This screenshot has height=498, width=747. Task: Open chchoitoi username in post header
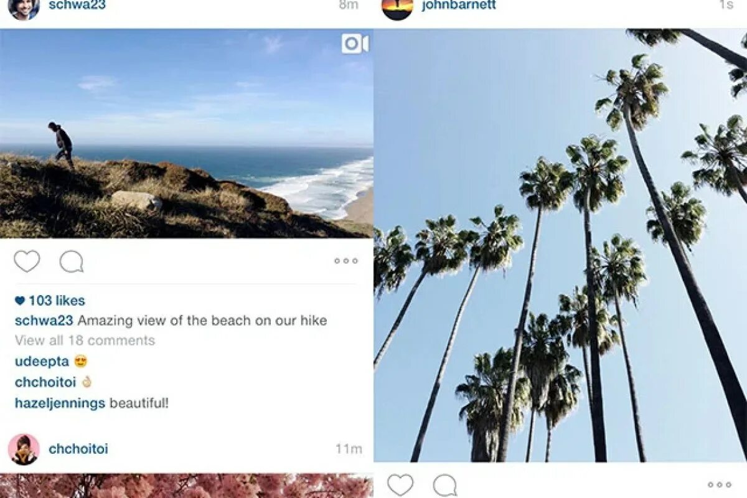pos(78,449)
